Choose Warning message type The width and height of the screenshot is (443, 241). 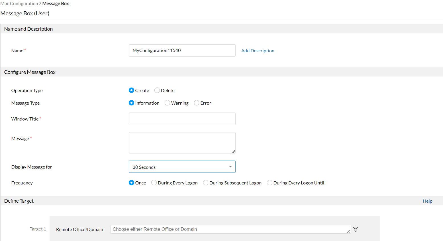click(x=167, y=103)
